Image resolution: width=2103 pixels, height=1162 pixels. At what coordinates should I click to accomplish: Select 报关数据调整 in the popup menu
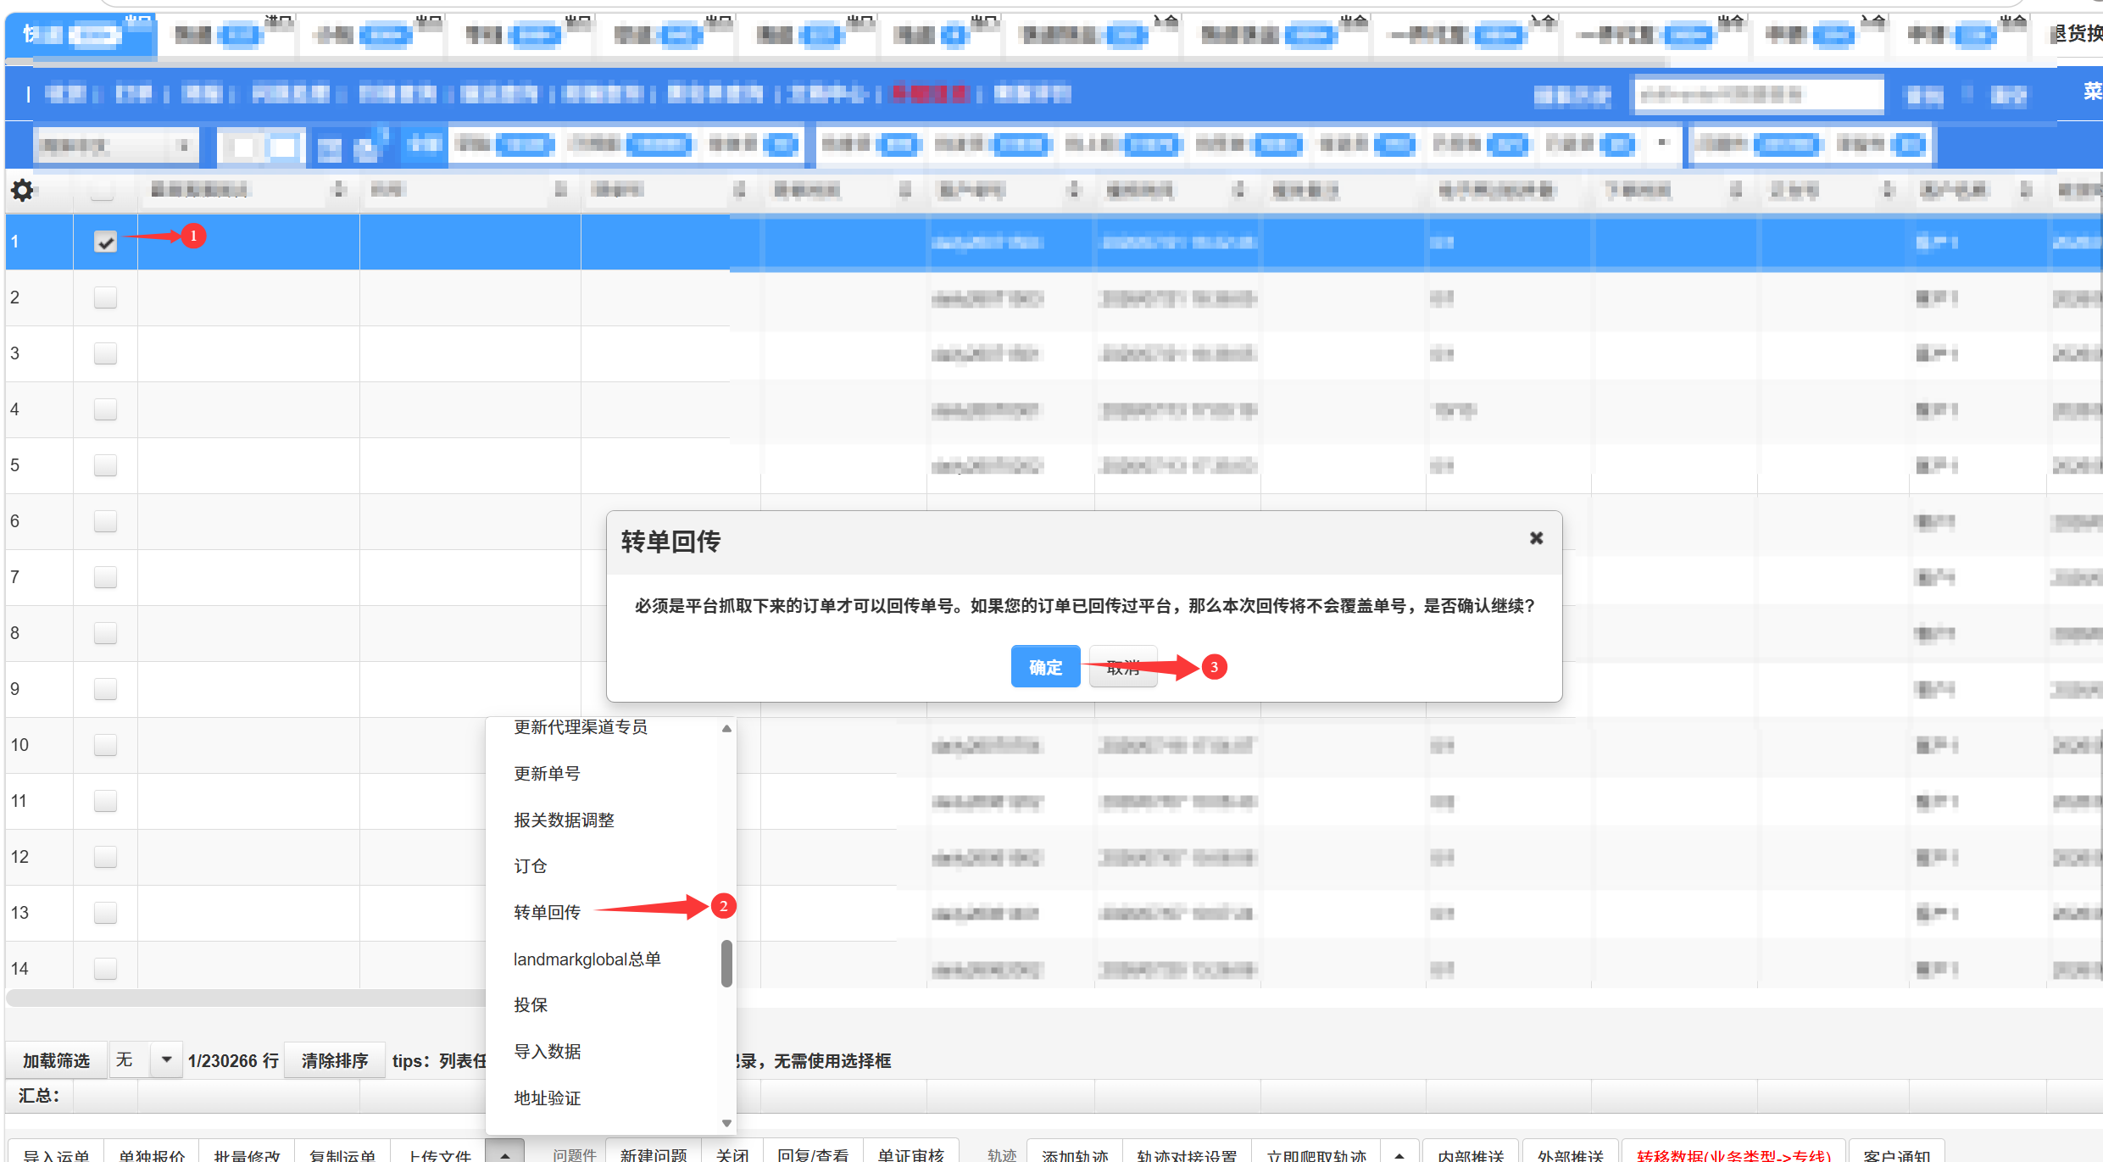coord(564,820)
